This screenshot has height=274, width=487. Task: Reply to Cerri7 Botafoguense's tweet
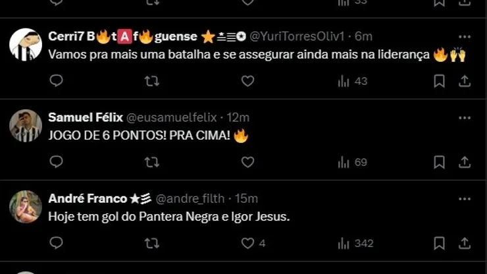[57, 81]
